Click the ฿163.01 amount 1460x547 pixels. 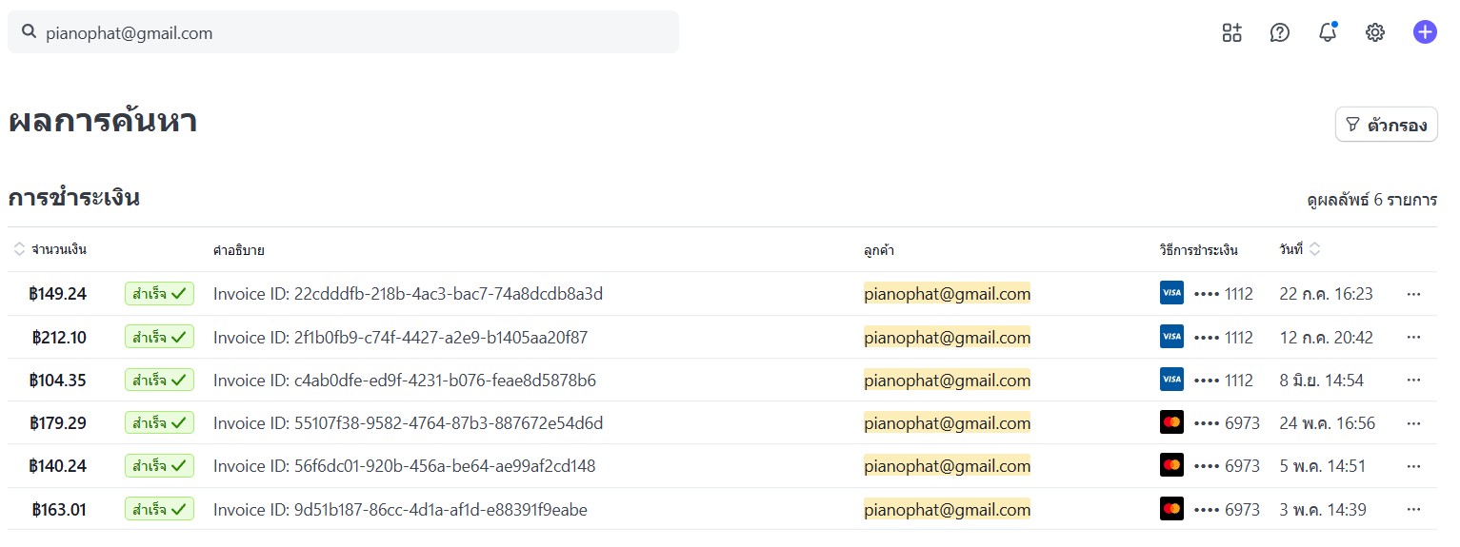59,510
